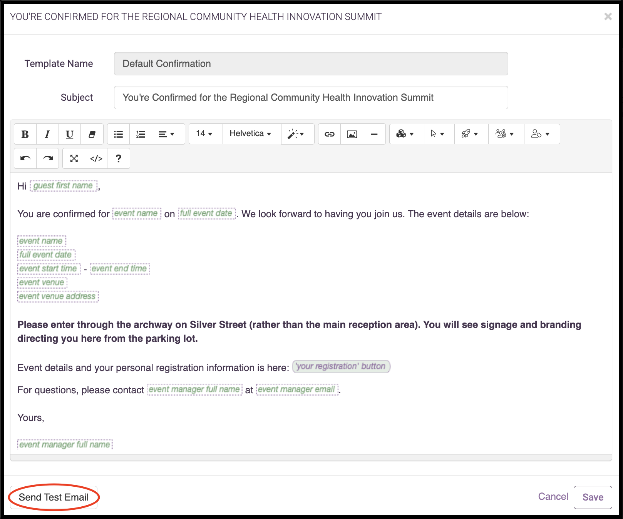Insert an unordered bullet list

(x=119, y=134)
